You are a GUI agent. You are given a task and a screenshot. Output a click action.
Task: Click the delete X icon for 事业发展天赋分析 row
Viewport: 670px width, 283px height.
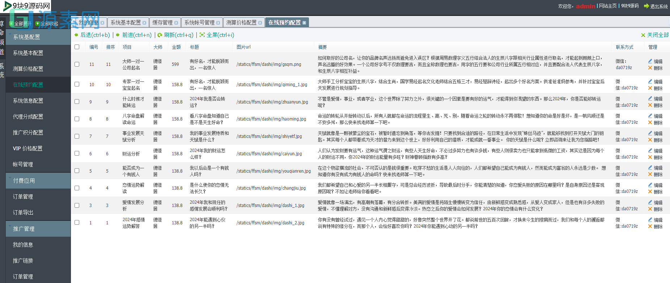click(650, 140)
